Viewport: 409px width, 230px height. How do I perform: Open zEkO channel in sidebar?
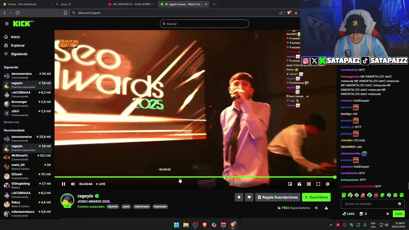point(27,113)
